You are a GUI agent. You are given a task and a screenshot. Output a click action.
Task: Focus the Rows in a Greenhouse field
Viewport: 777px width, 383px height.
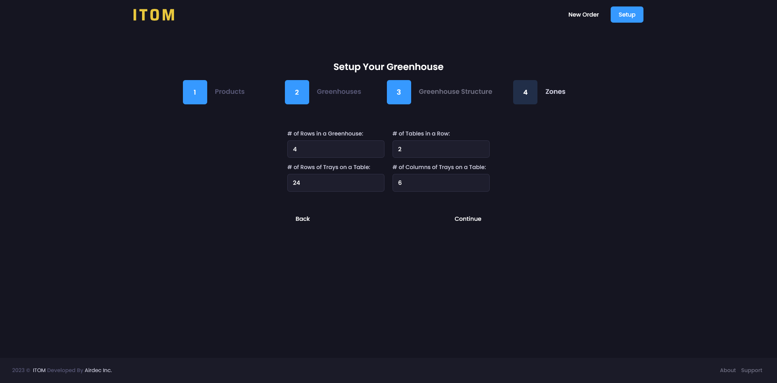tap(335, 149)
